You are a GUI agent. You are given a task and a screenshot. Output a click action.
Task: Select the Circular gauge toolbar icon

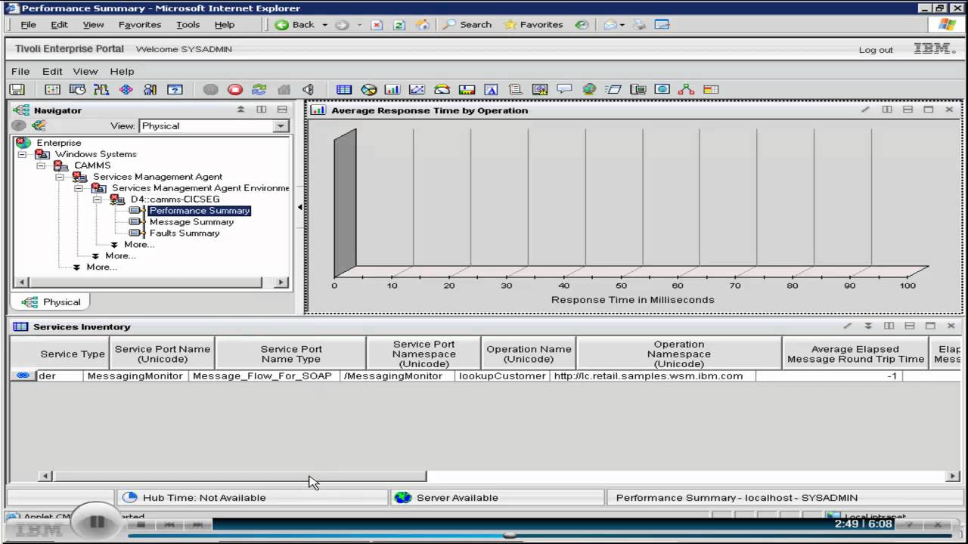[x=442, y=89]
